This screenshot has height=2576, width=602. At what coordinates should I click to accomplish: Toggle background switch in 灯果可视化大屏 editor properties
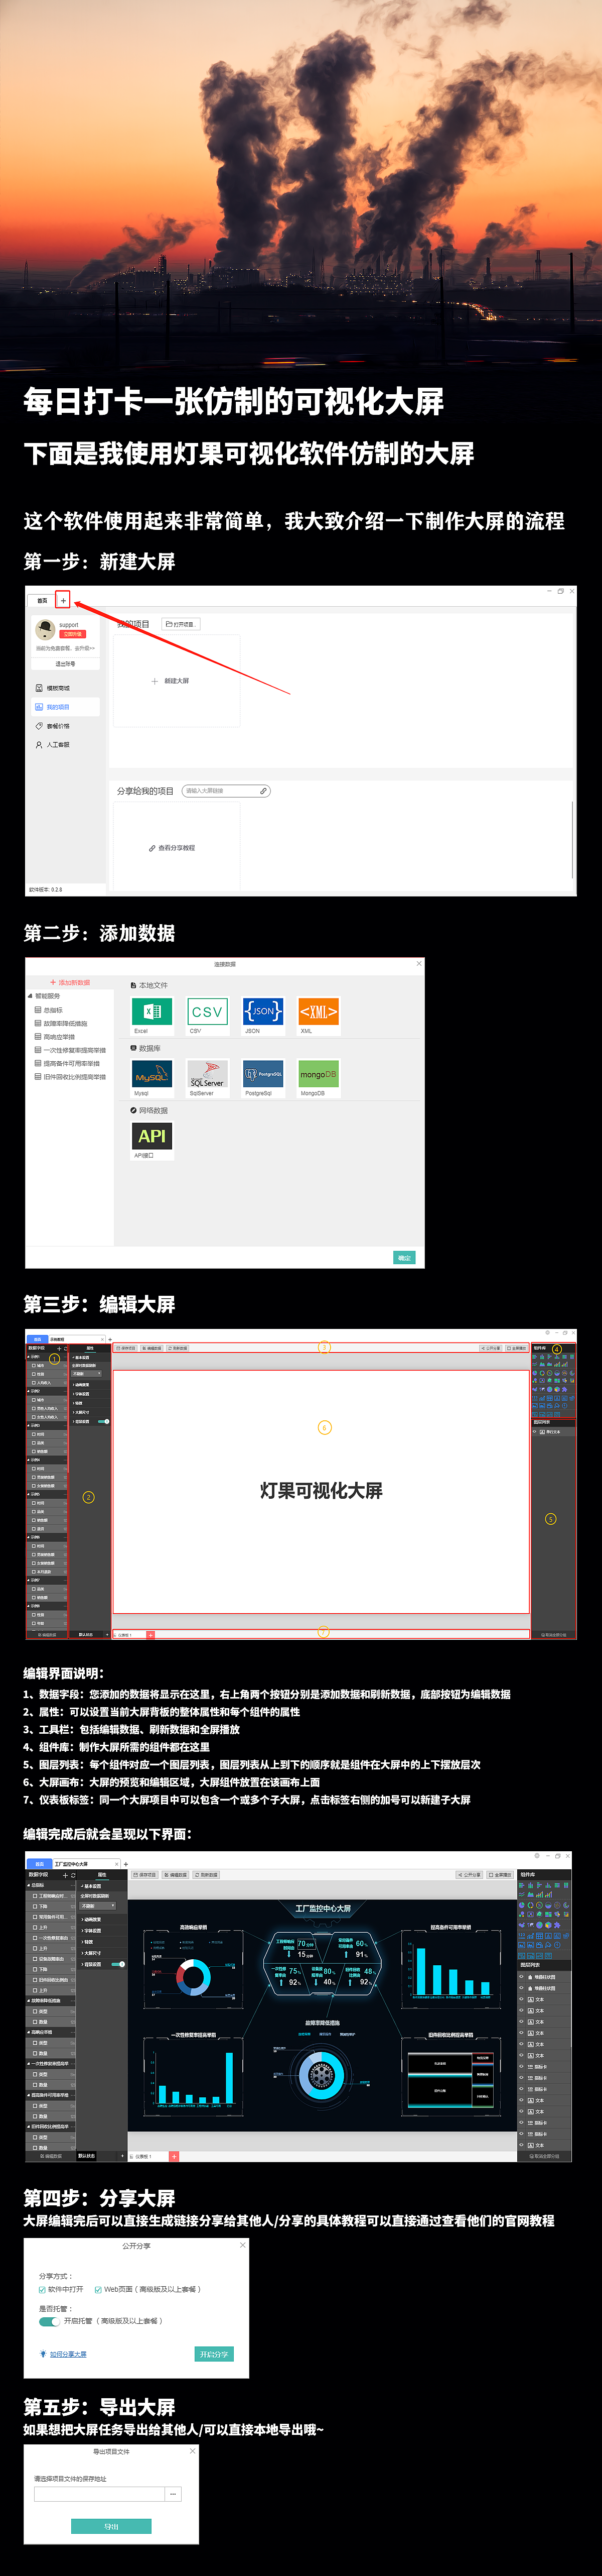click(104, 1421)
